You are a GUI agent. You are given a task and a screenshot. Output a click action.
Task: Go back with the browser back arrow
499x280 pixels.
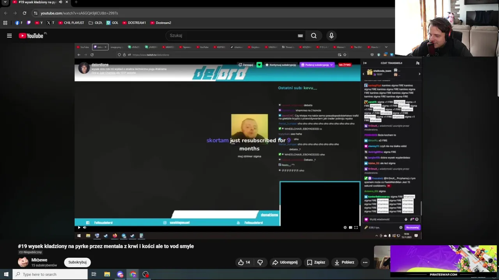(5, 13)
